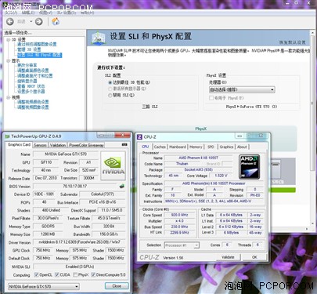The width and height of the screenshot is (317, 294).
Task: Open Manage 3D settings tree link
Action: [29, 49]
